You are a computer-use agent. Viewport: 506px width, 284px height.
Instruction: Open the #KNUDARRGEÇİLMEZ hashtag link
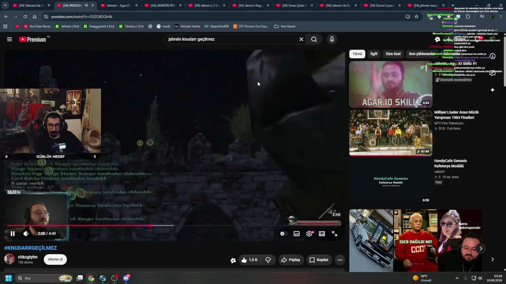tap(30, 248)
